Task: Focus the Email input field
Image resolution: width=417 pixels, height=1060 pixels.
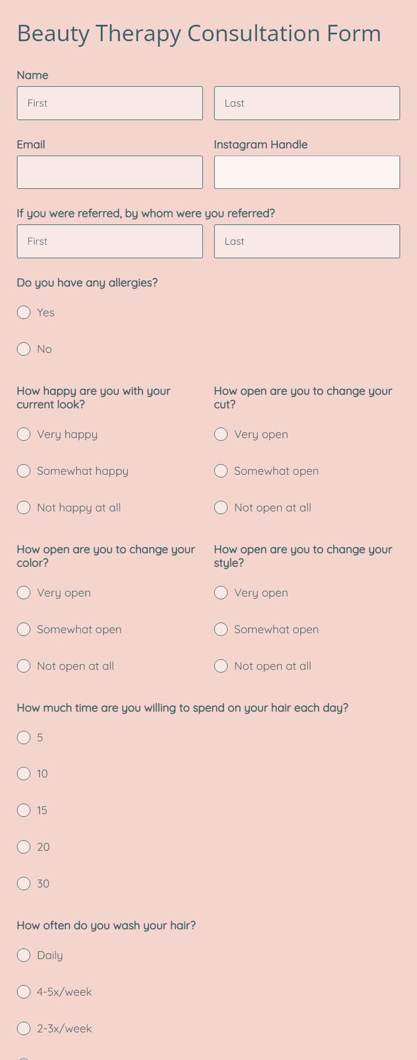Action: point(110,172)
